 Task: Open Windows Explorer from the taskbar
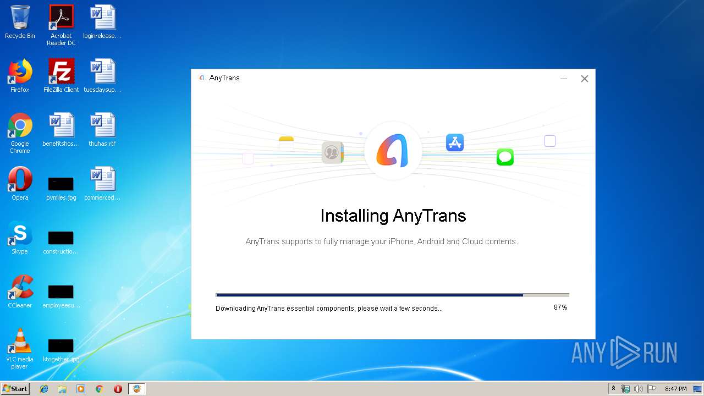pos(62,389)
